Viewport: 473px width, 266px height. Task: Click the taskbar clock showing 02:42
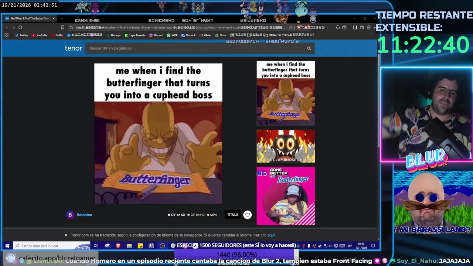[361, 246]
